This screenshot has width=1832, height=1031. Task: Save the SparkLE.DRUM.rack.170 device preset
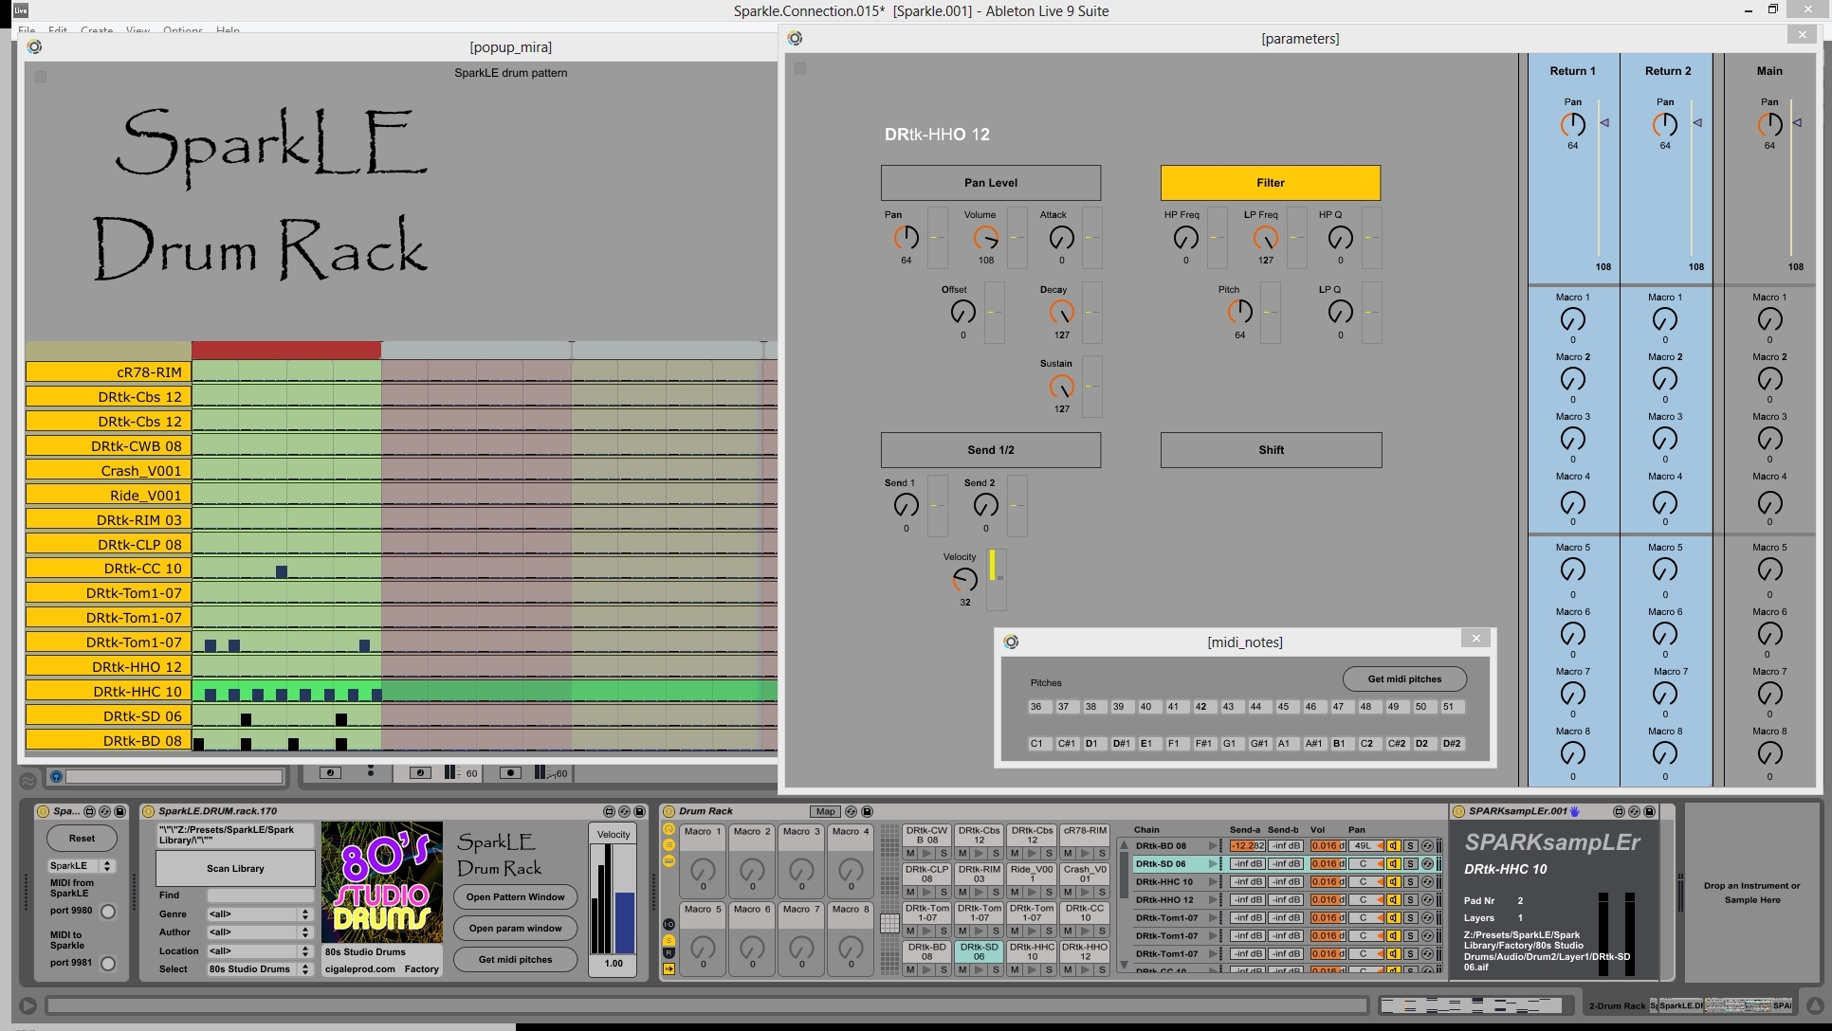click(639, 811)
